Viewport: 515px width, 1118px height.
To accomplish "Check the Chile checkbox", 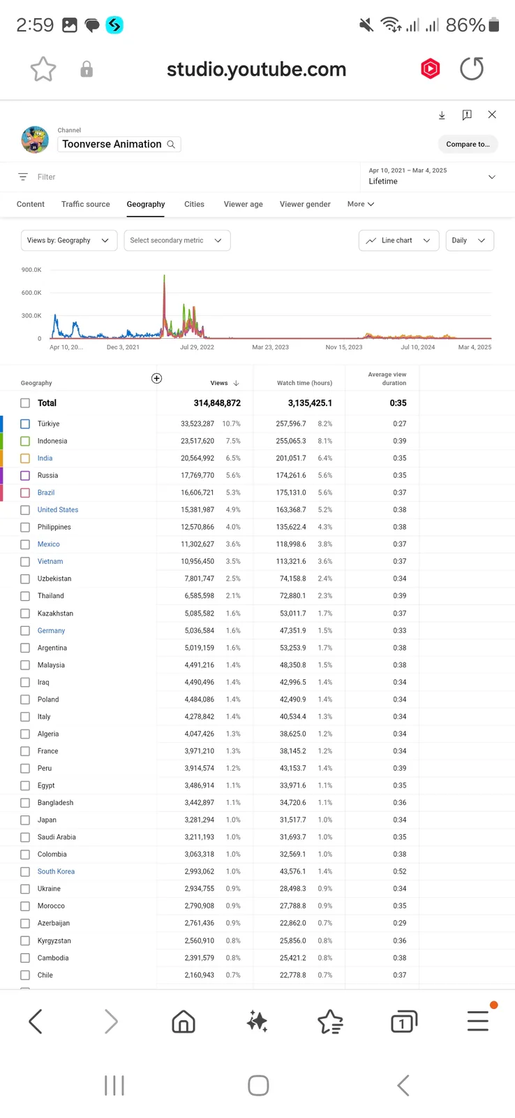I will click(25, 975).
